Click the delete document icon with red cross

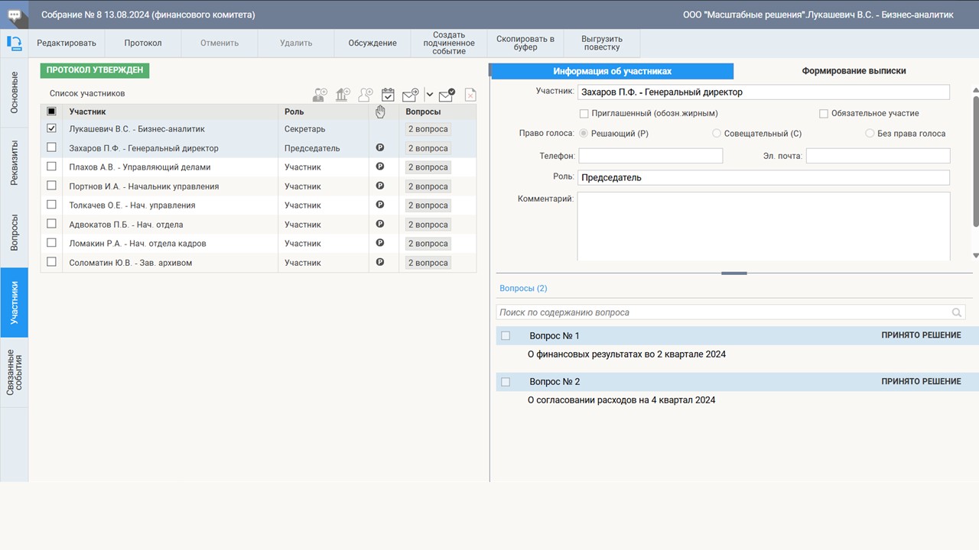470,95
